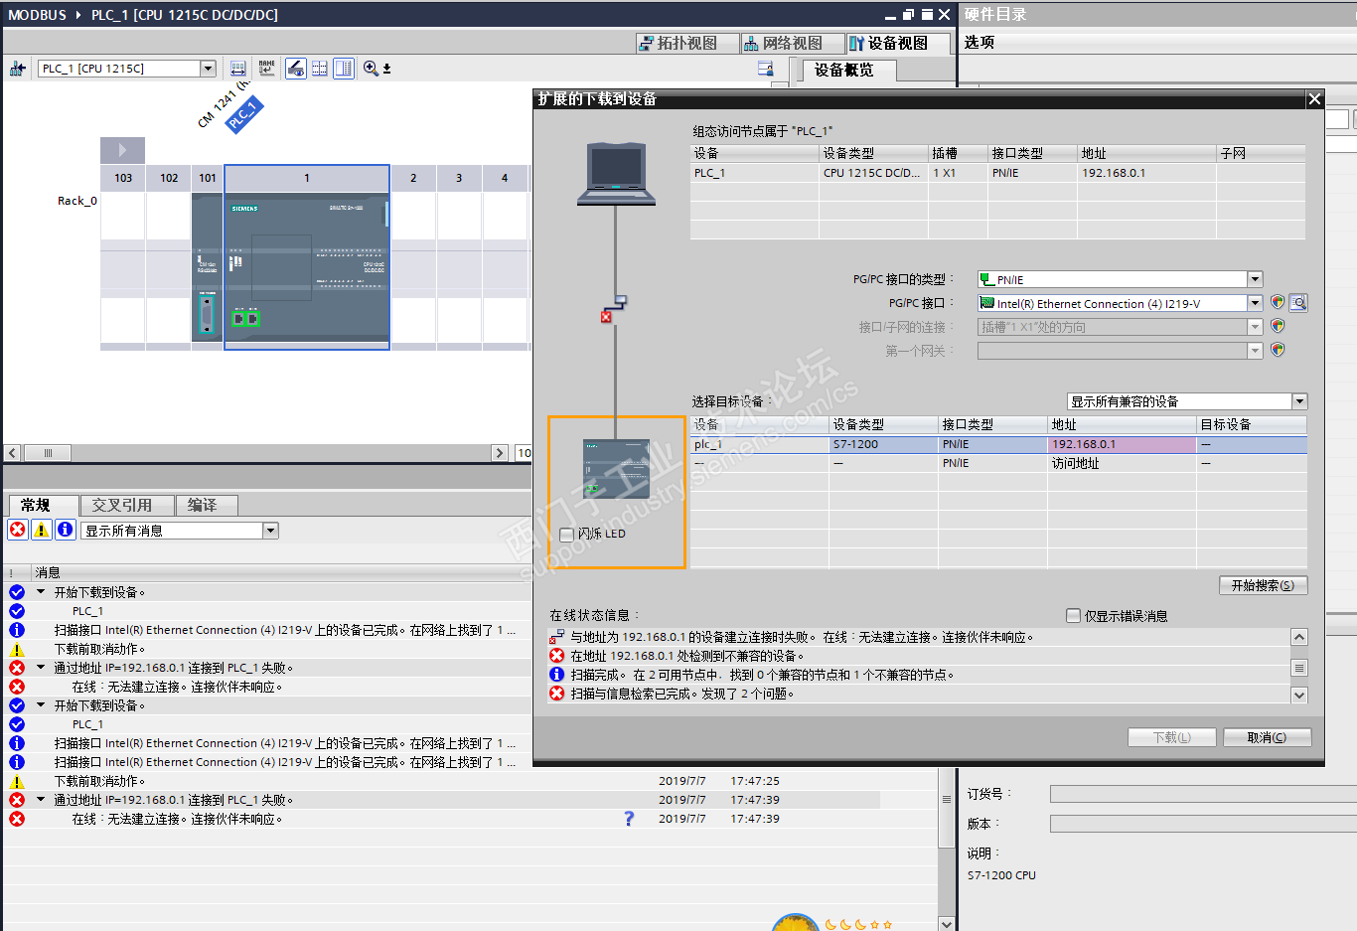Click the 访问地址 cell in the target table
The height and width of the screenshot is (931, 1357).
click(1123, 463)
